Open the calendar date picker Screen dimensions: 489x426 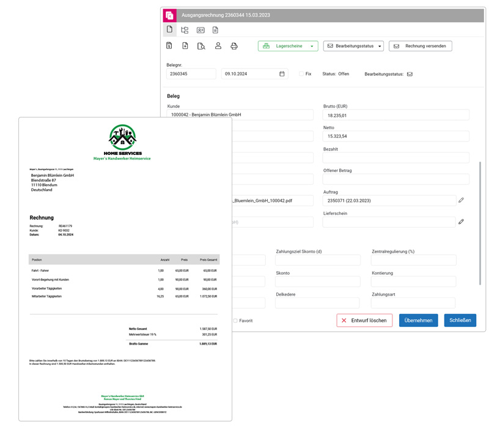click(x=282, y=74)
